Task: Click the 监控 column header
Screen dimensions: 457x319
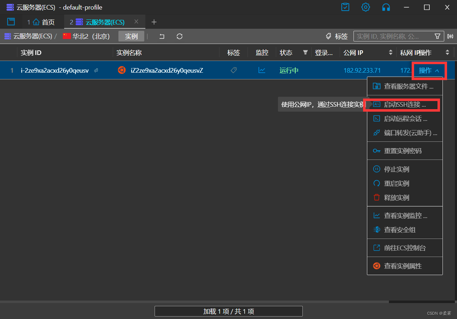Action: [x=262, y=52]
